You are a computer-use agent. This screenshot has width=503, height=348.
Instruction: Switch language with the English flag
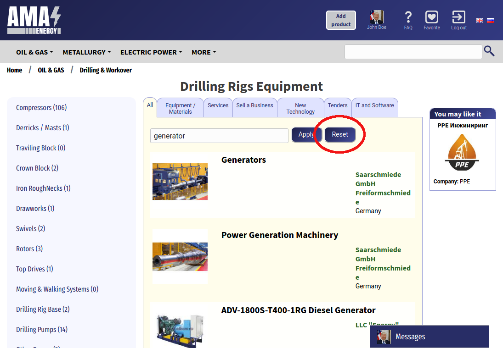click(x=479, y=20)
